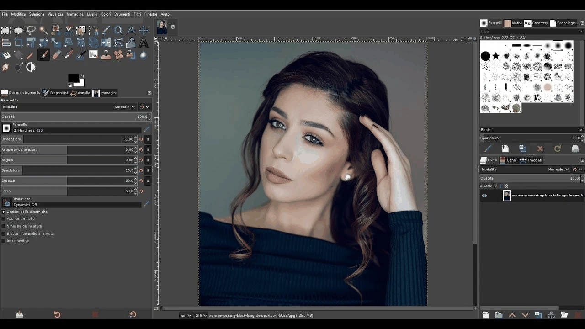Open the Filtri menu
Screen dimensions: 585x329
(x=137, y=14)
